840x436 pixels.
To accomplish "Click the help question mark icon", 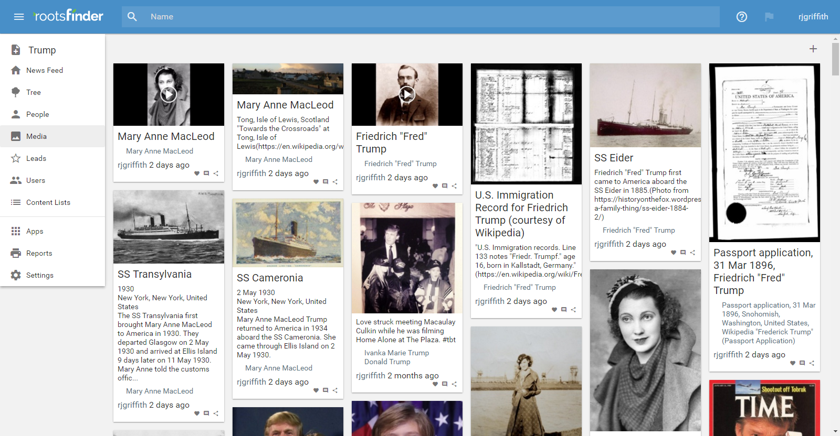I will (741, 17).
